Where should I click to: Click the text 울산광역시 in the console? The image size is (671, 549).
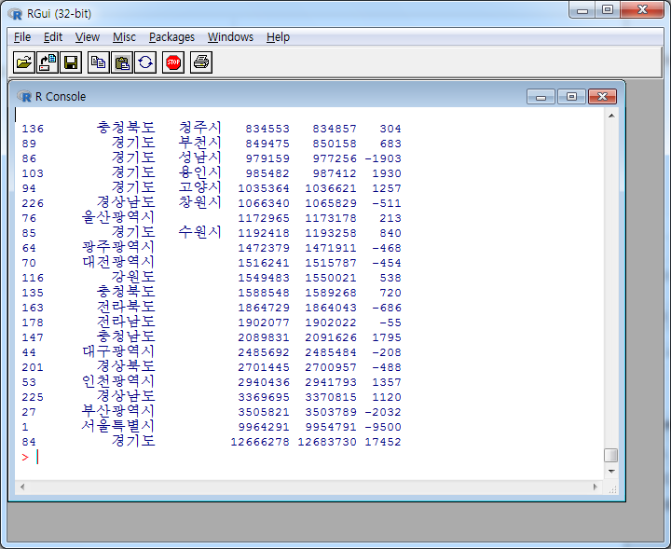click(x=118, y=217)
